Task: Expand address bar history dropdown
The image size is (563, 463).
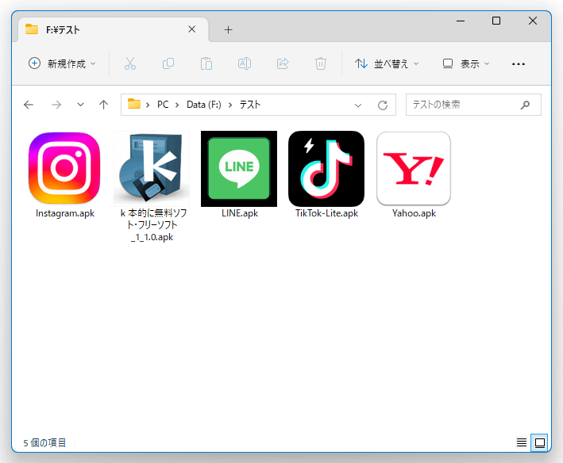Action: 357,105
